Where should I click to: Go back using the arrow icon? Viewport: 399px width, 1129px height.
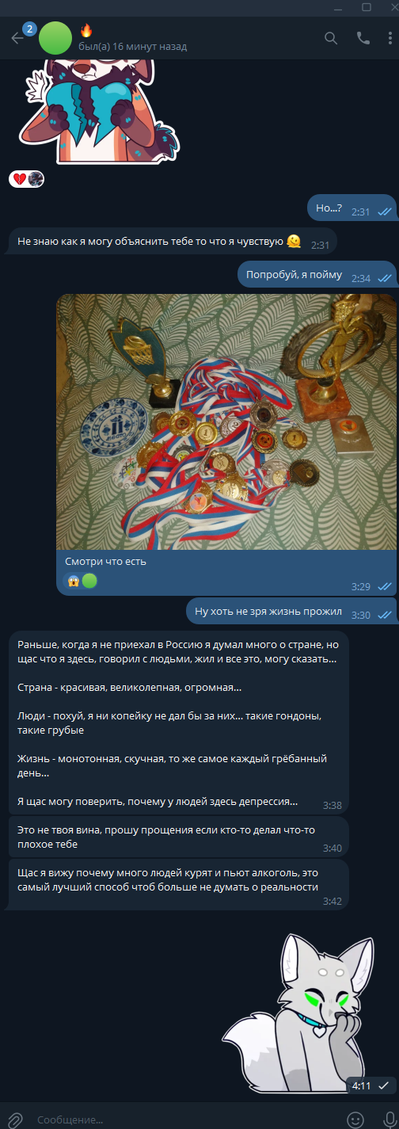pos(17,38)
